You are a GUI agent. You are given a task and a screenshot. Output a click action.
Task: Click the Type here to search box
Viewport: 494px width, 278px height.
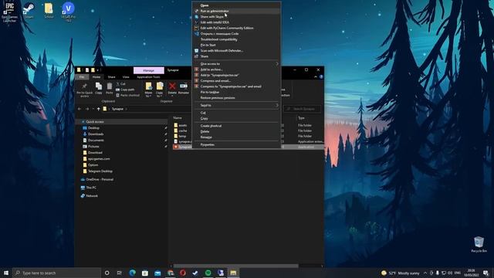pos(57,273)
